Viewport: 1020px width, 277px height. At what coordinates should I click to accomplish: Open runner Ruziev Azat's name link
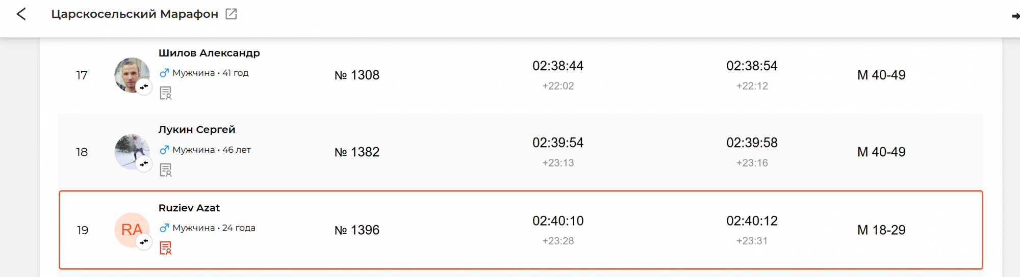click(x=189, y=208)
